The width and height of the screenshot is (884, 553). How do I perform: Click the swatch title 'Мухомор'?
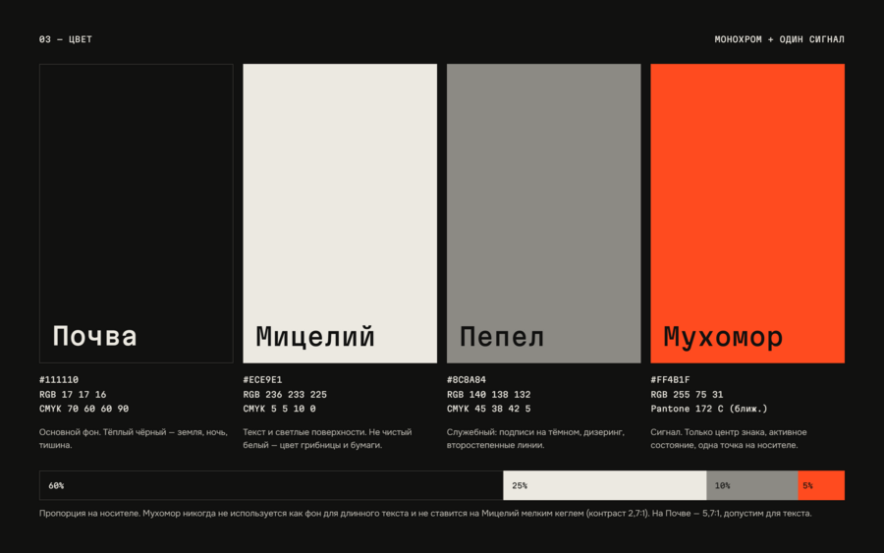[x=723, y=338]
